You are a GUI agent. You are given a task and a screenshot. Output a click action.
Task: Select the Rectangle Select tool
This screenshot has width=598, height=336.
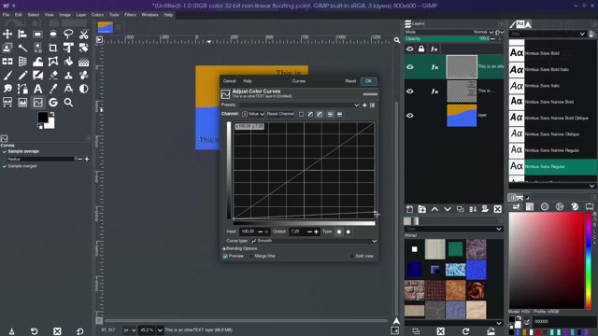(x=37, y=35)
